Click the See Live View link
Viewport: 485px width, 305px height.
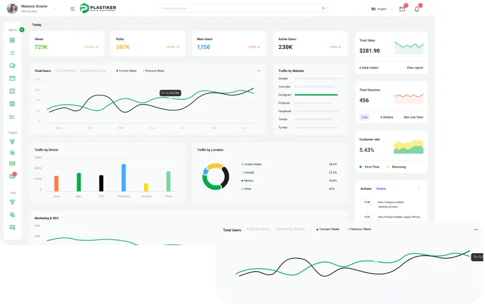point(413,117)
